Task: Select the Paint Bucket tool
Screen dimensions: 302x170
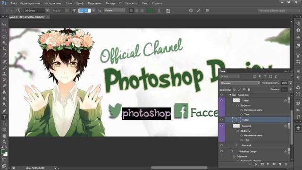Action: pos(4,92)
